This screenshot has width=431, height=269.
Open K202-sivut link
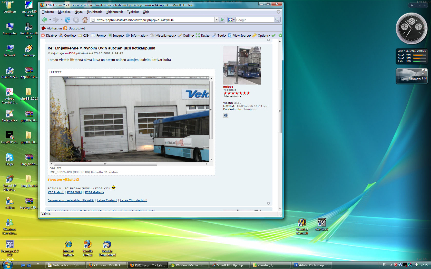[56, 192]
